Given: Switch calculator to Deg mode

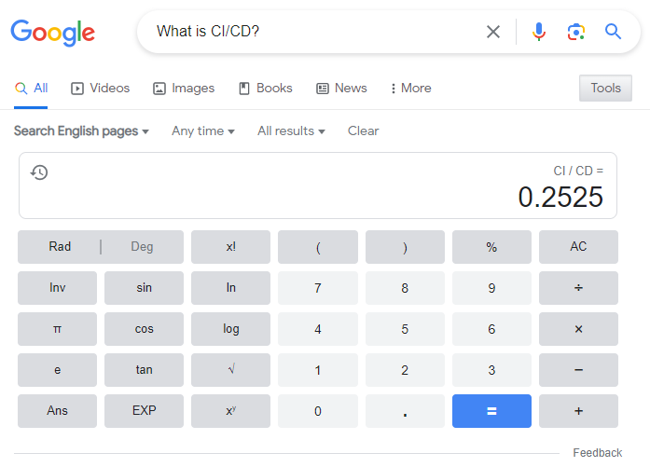Looking at the screenshot, I should pos(142,247).
